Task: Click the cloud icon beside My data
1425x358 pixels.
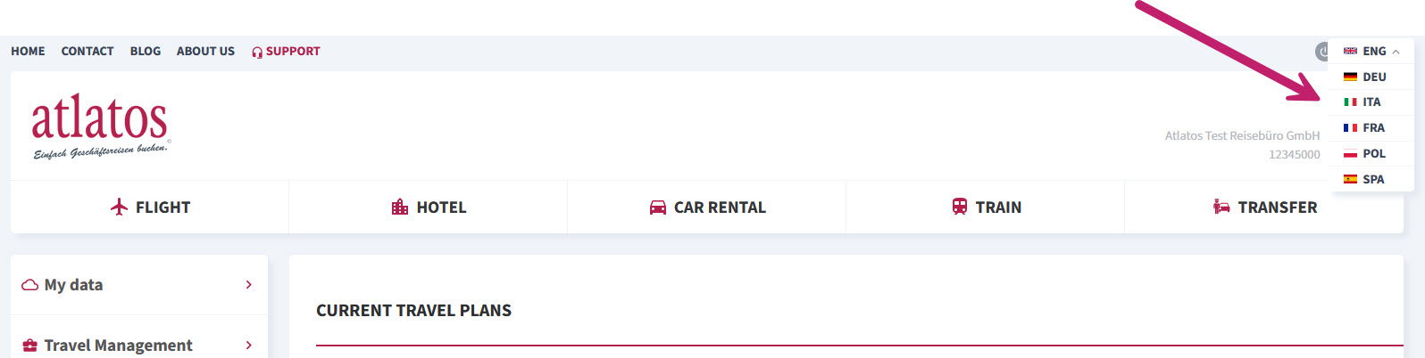Action: coord(29,285)
